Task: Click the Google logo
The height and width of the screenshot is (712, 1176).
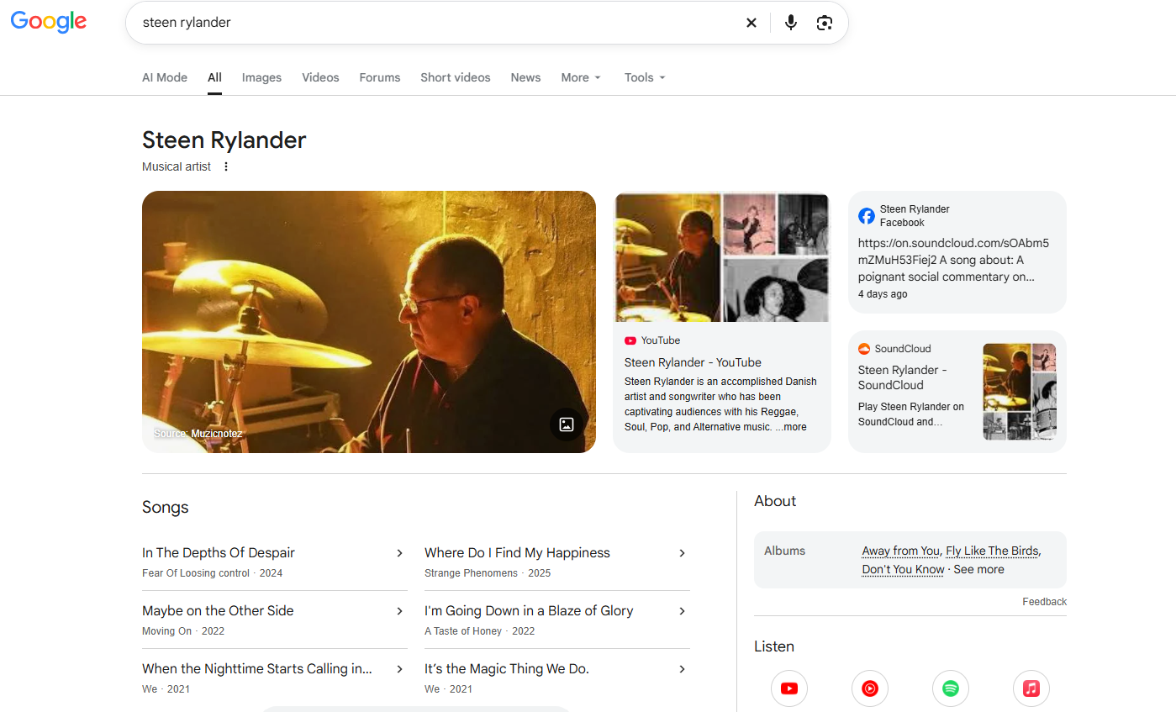Action: coord(49,22)
